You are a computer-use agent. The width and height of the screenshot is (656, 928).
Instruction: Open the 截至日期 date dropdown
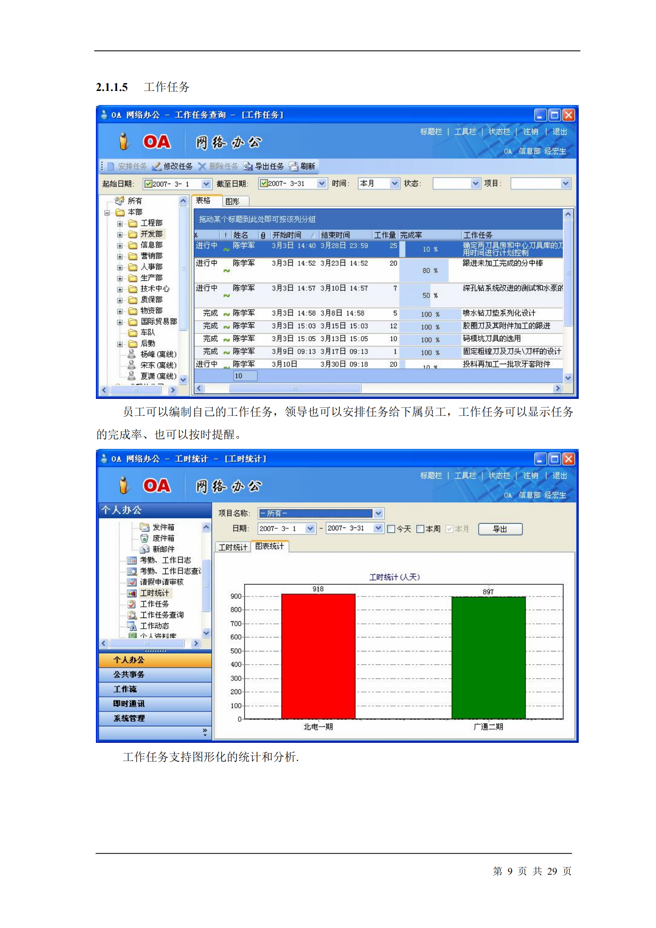pos(322,184)
